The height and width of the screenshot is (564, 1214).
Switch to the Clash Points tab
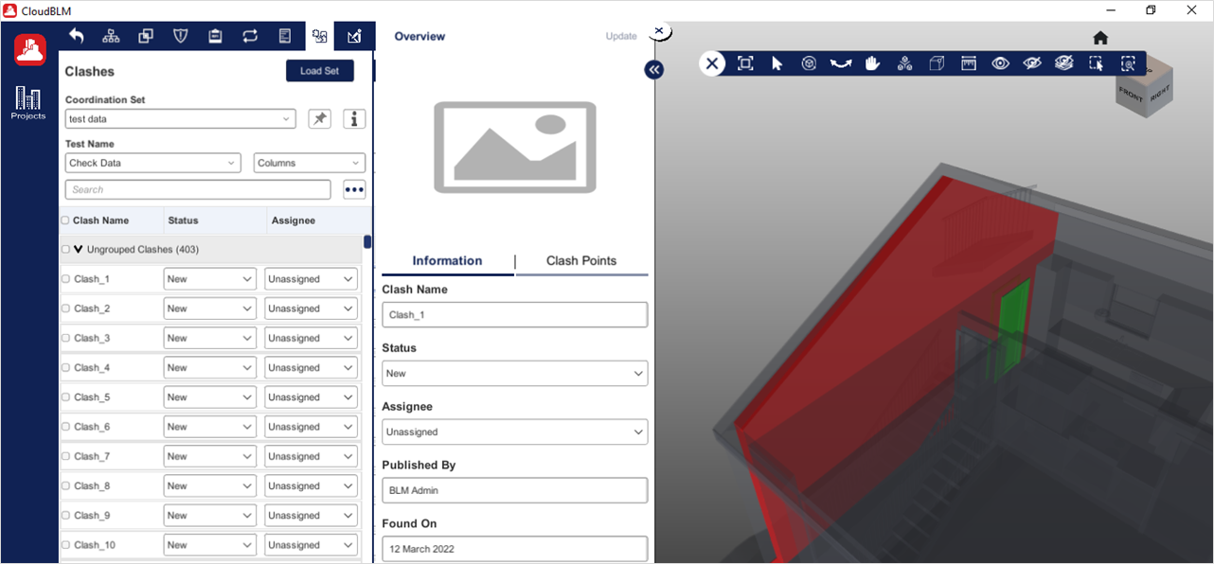(581, 261)
